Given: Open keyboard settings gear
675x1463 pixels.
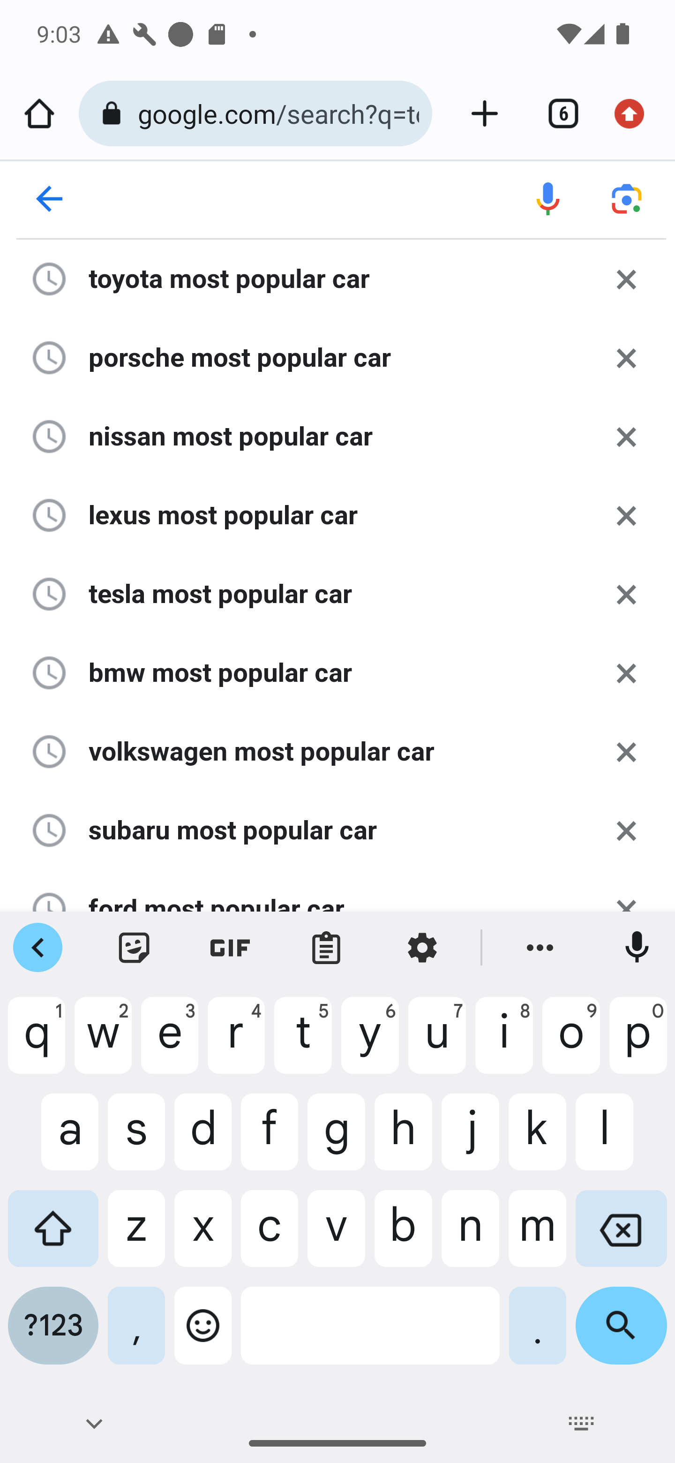Looking at the screenshot, I should pyautogui.click(x=422, y=947).
